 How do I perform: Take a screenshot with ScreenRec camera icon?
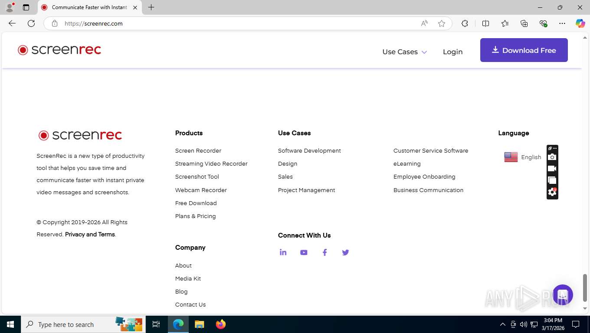(552, 157)
